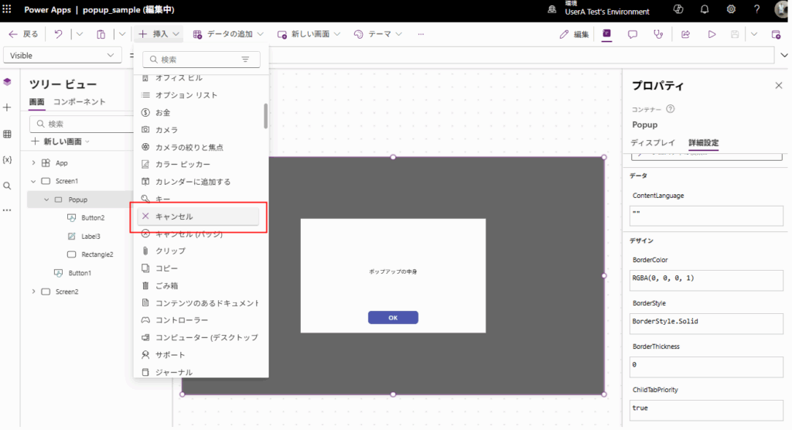Select Button2 in the tree

click(x=93, y=218)
